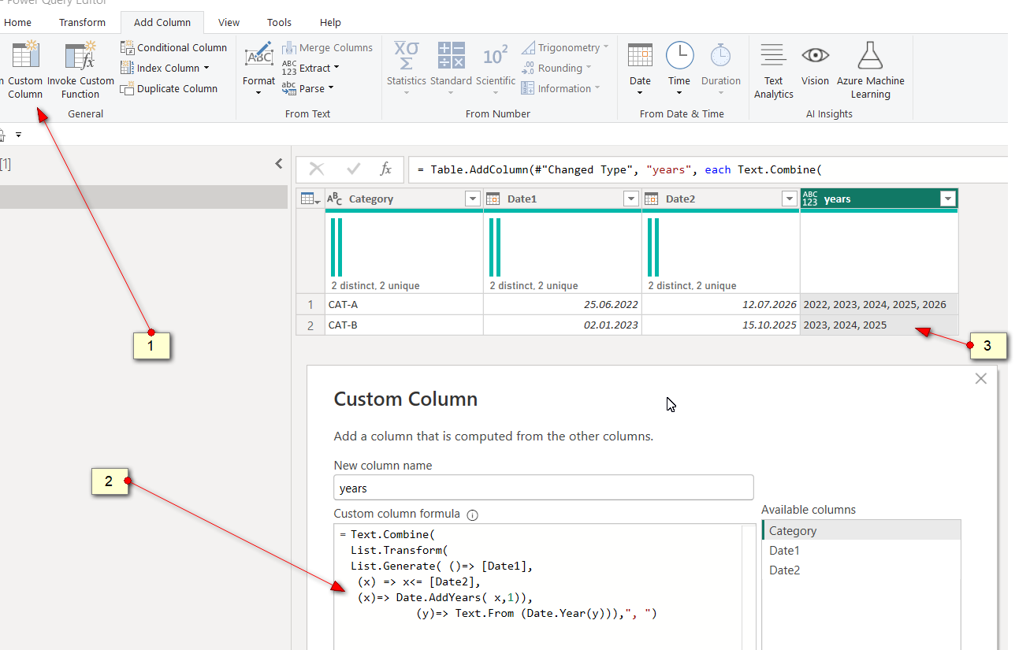Click the fx insert step icon
1015x650 pixels.
[x=385, y=169]
